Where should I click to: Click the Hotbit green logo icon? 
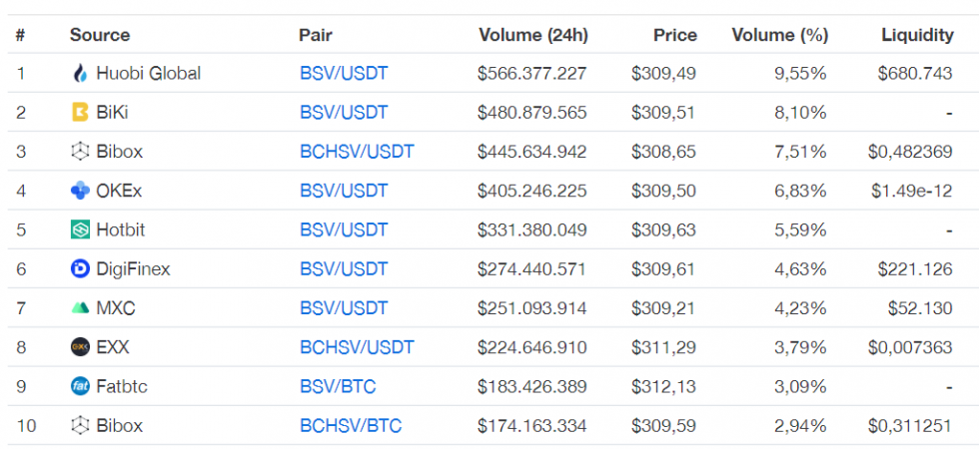click(x=81, y=229)
